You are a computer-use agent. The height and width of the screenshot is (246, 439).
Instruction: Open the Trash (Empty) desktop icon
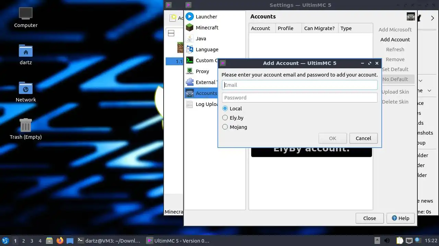pyautogui.click(x=26, y=129)
